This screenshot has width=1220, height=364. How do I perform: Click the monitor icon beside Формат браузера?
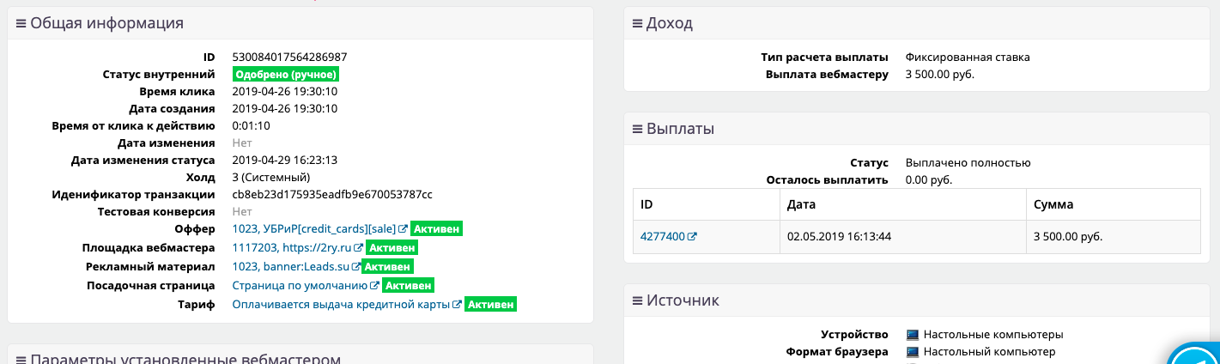tap(913, 352)
